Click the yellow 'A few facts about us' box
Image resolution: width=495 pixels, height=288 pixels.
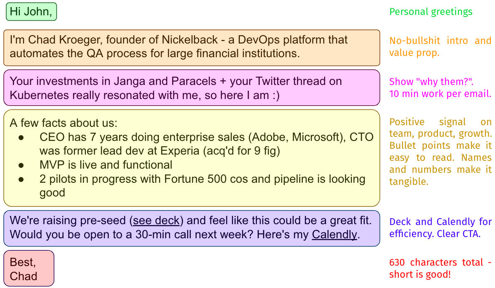pos(192,158)
